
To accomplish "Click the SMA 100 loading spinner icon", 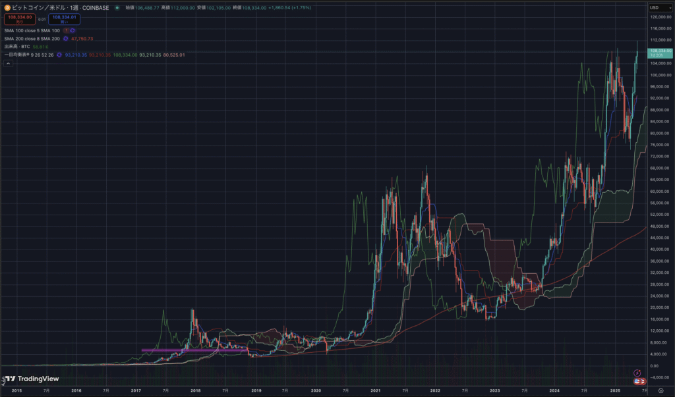I will pyautogui.click(x=73, y=31).
